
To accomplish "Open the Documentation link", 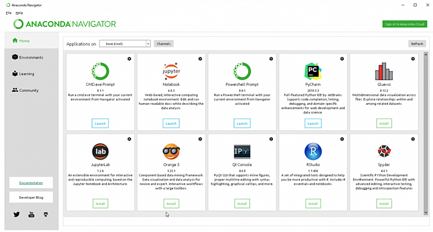I will click(31, 183).
